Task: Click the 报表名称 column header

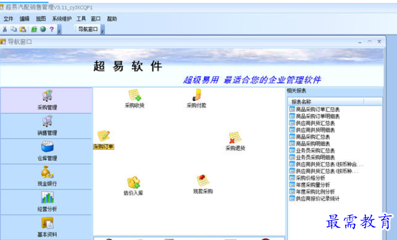Action: coord(326,101)
